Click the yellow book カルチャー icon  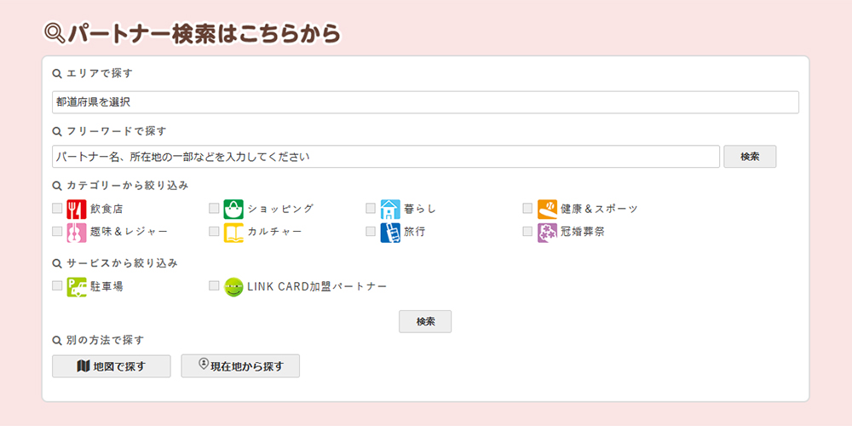pyautogui.click(x=233, y=232)
